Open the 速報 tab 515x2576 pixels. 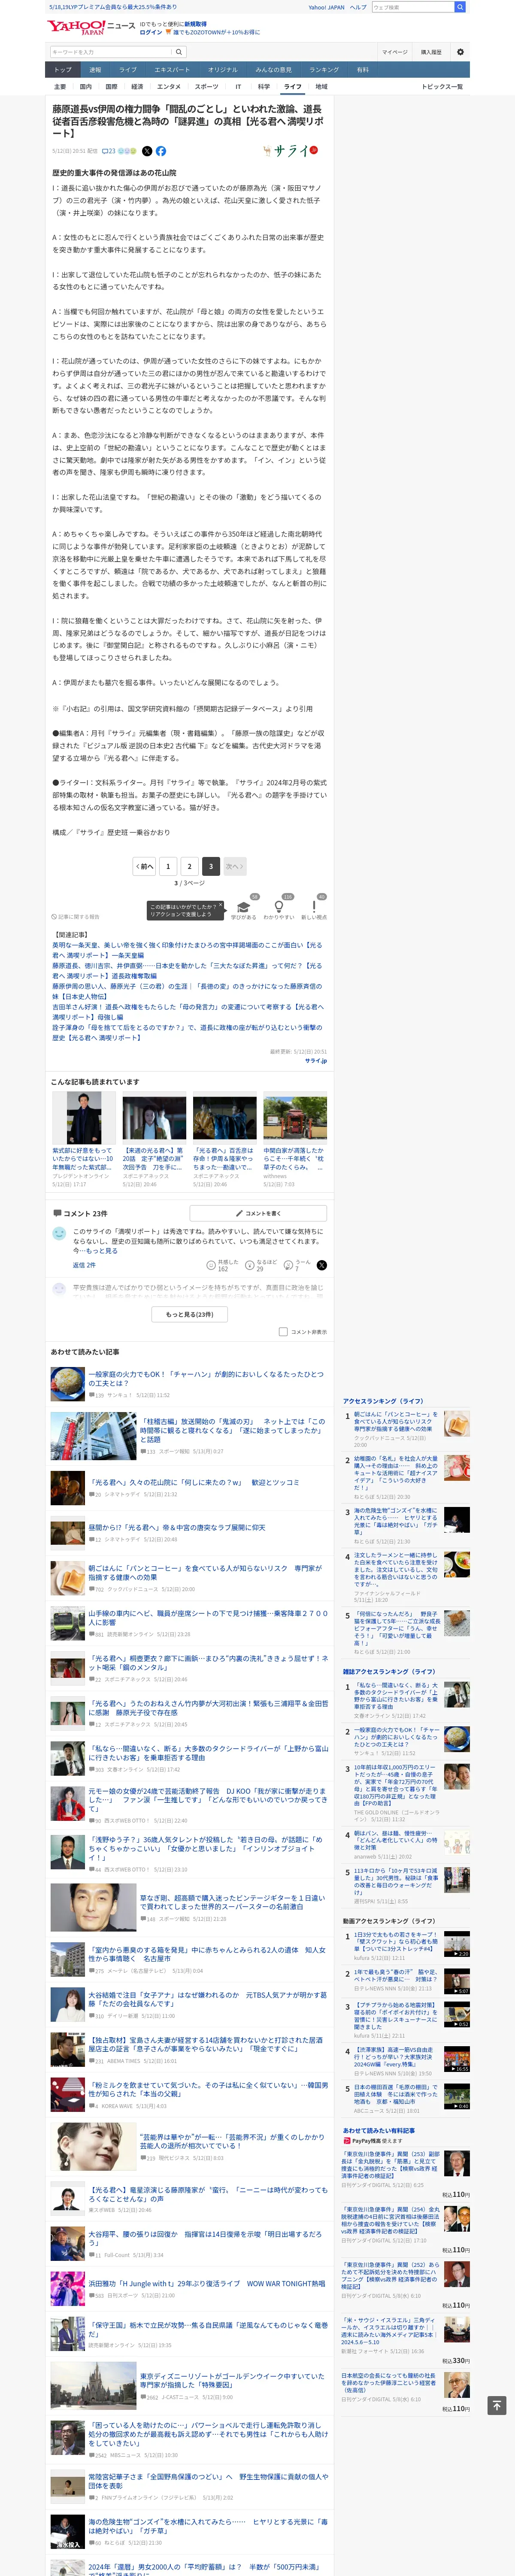coord(95,70)
